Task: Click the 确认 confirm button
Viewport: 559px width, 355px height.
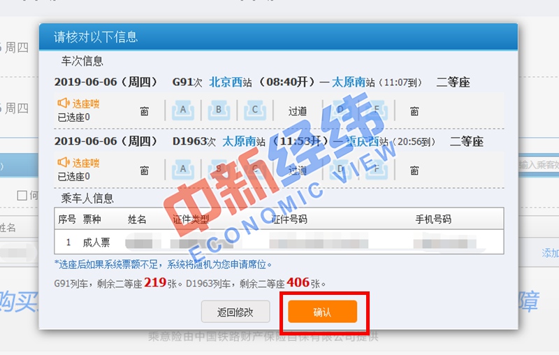Action: (322, 312)
